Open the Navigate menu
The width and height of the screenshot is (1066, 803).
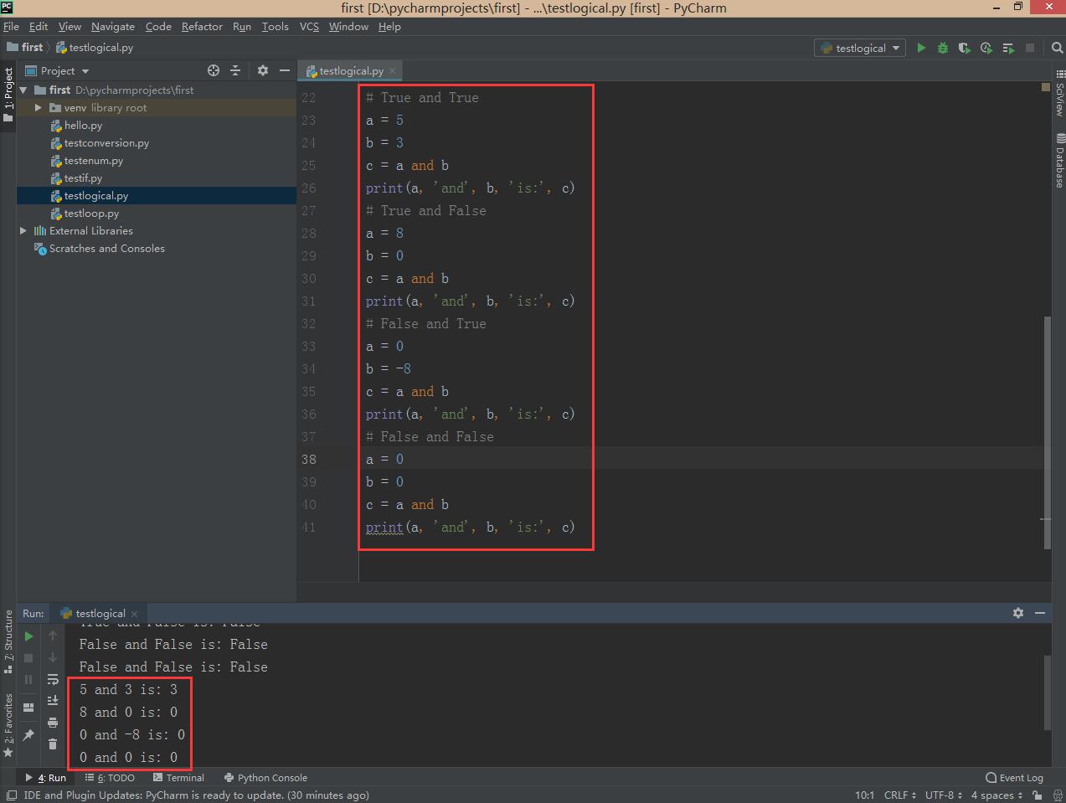point(113,26)
